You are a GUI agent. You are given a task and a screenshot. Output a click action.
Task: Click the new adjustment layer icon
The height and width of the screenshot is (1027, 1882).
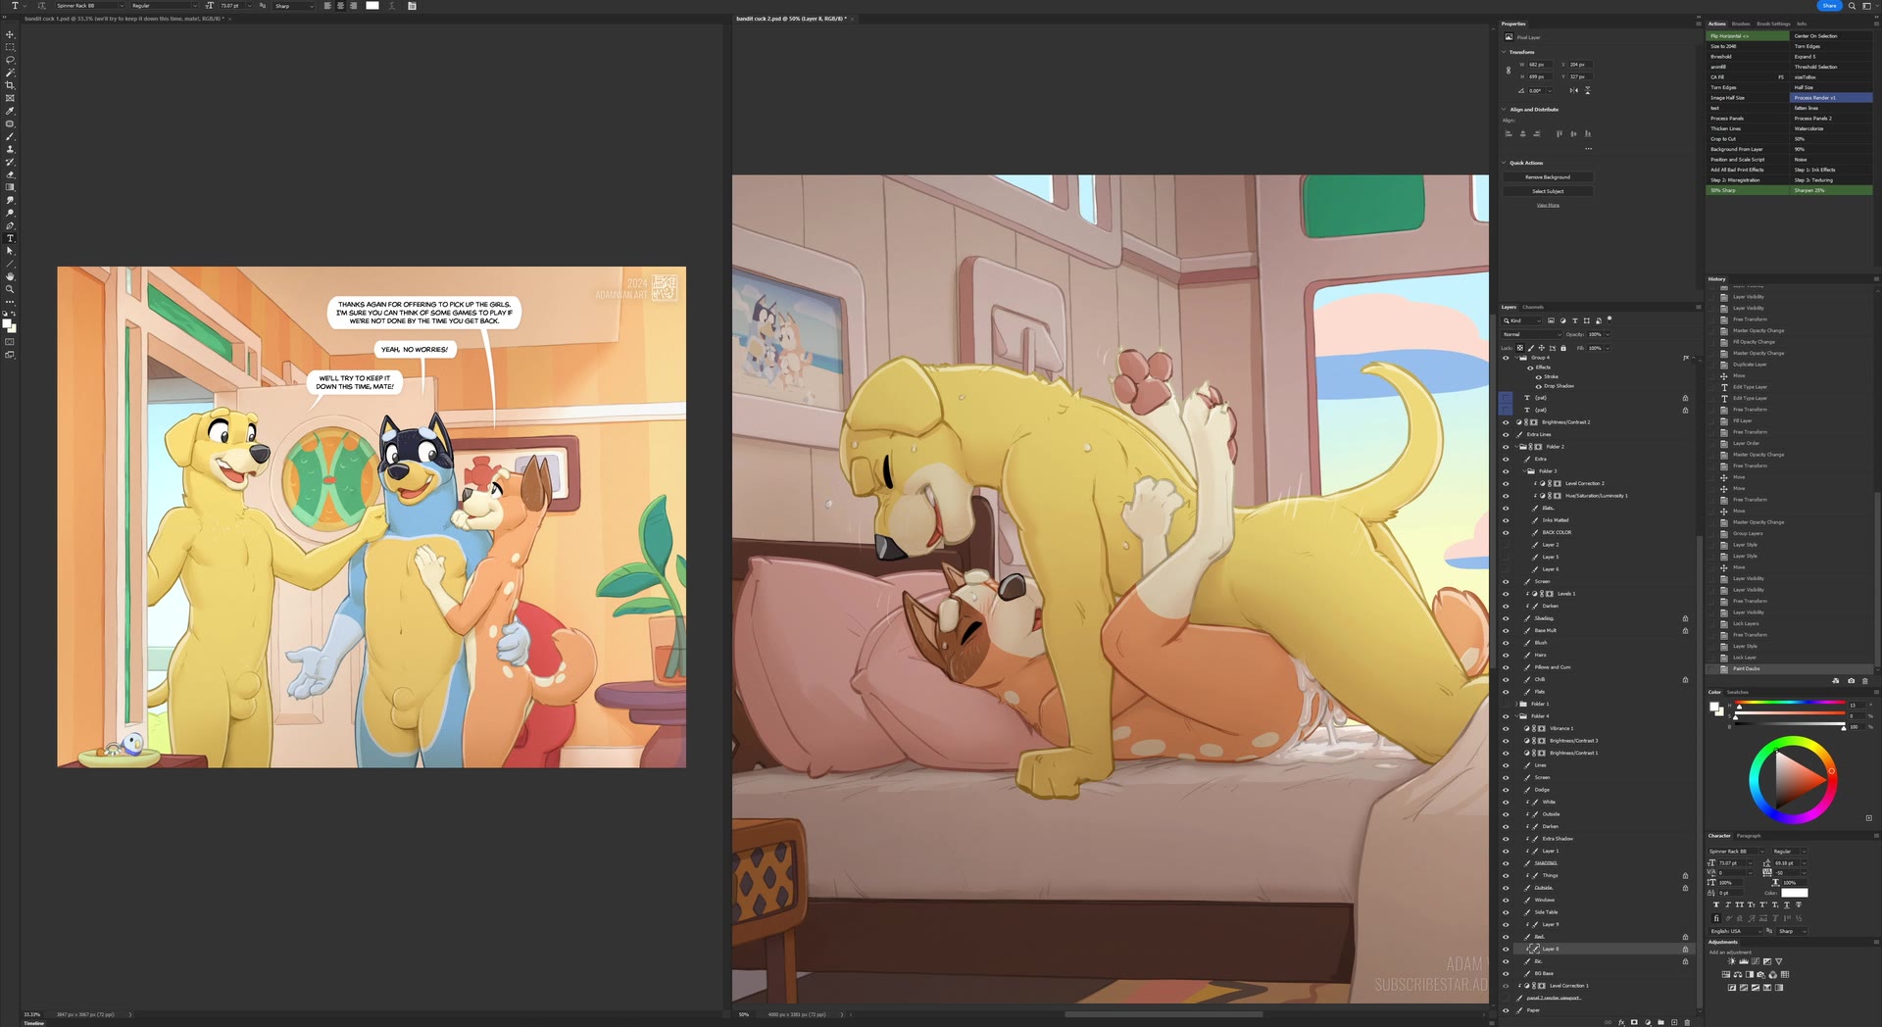1648,1022
